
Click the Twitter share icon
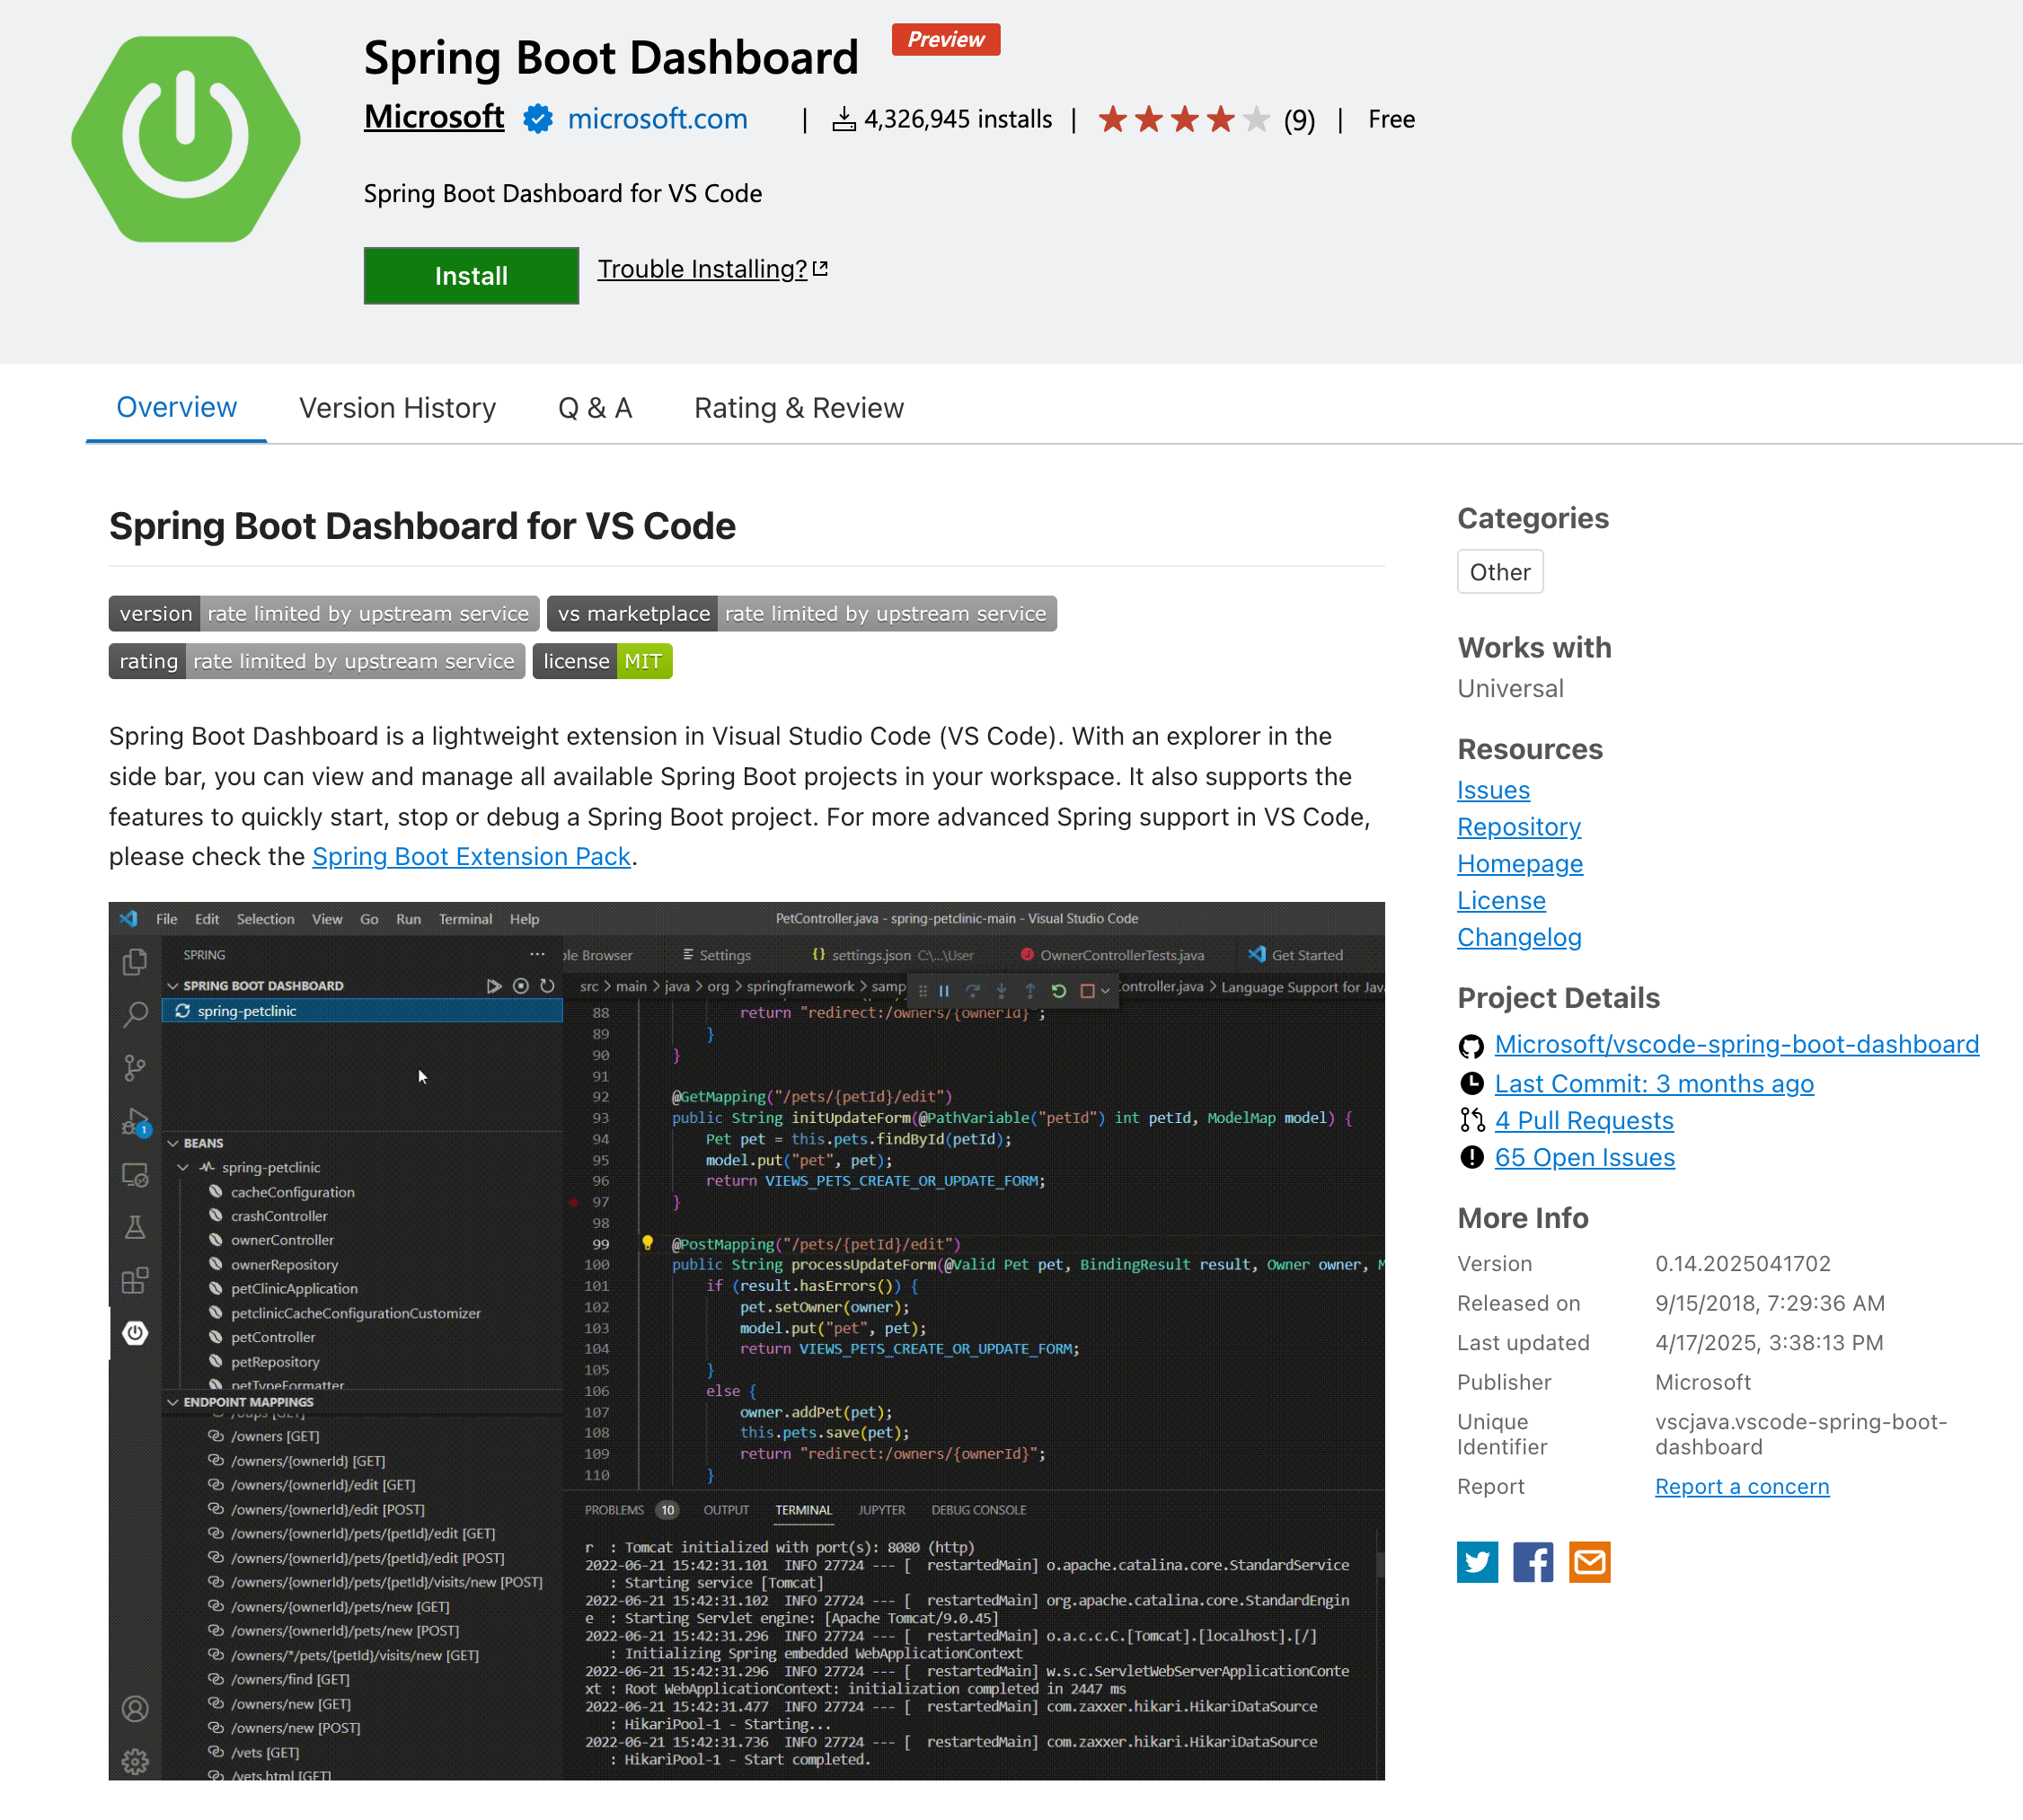tap(1477, 1562)
